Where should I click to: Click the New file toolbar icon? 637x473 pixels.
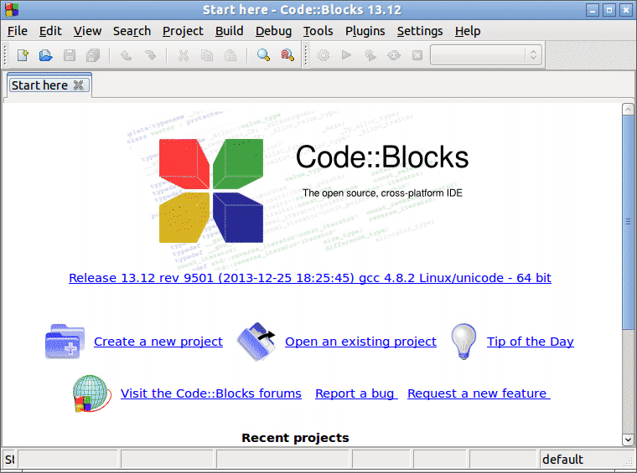(x=23, y=55)
